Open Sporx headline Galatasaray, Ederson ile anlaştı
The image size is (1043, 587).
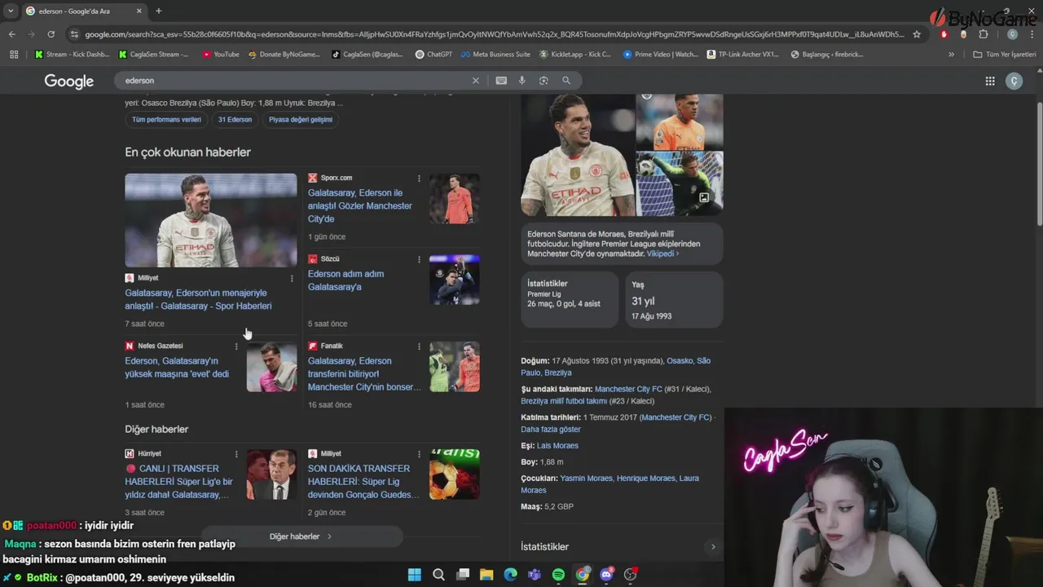coord(360,206)
